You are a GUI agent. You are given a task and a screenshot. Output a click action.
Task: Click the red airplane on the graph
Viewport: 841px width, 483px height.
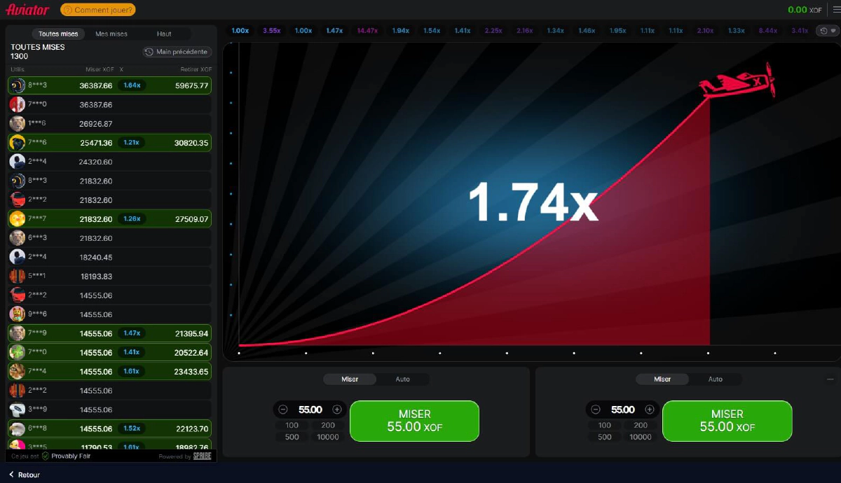(737, 81)
